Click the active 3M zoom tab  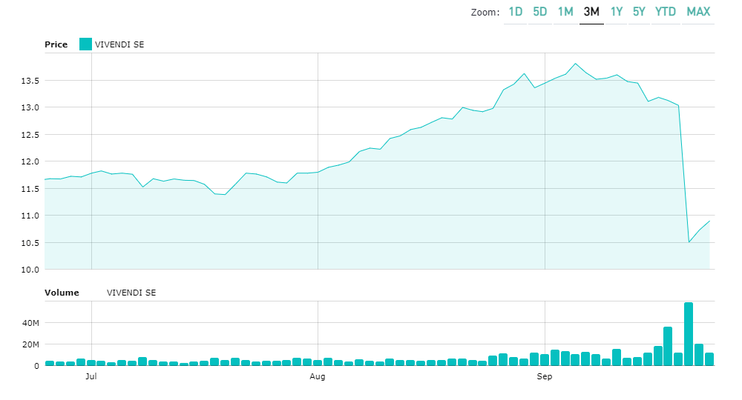591,12
